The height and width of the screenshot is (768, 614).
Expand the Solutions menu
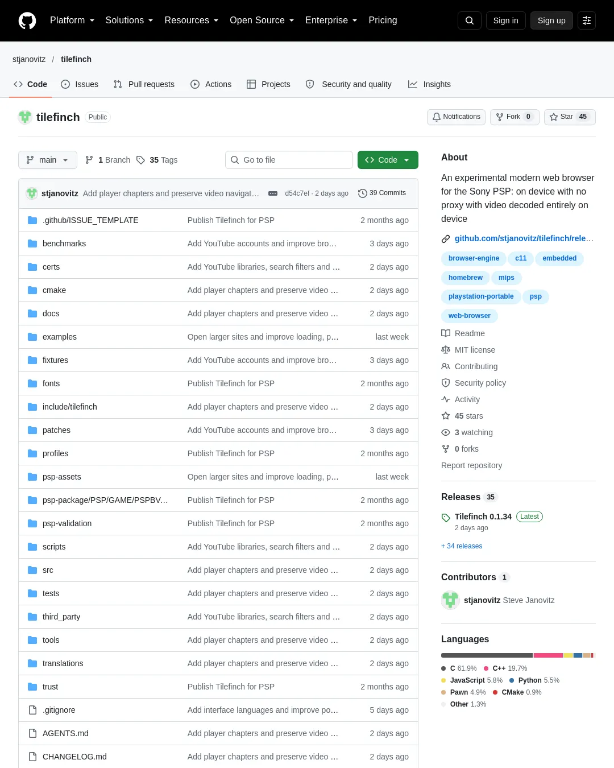(129, 20)
